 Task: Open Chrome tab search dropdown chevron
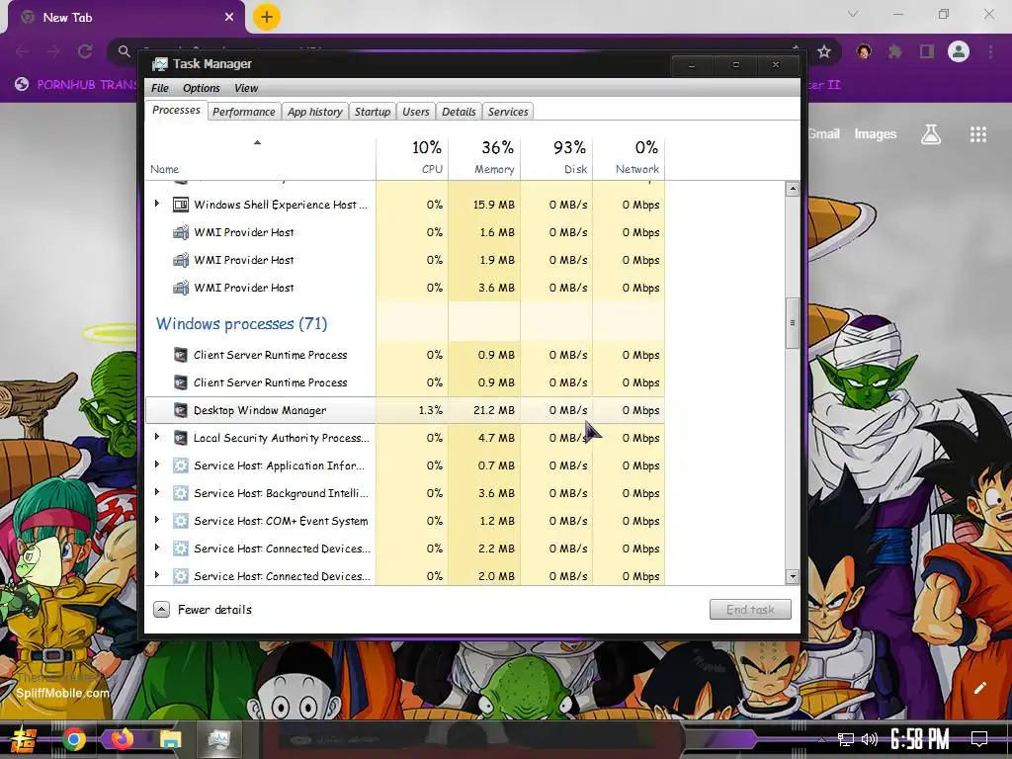pos(853,14)
